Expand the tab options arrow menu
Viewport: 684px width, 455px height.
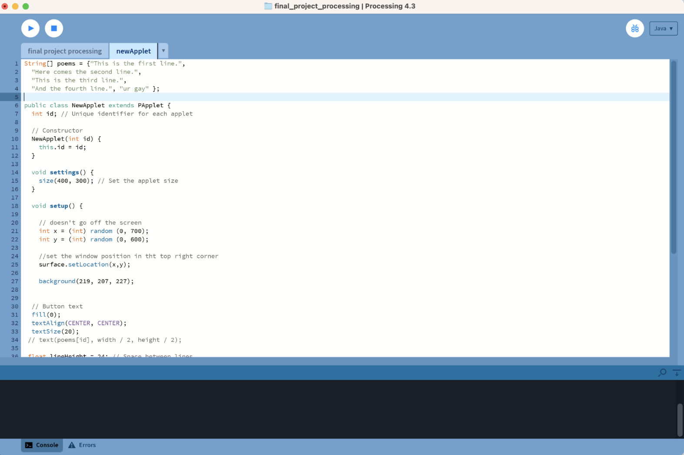click(163, 51)
